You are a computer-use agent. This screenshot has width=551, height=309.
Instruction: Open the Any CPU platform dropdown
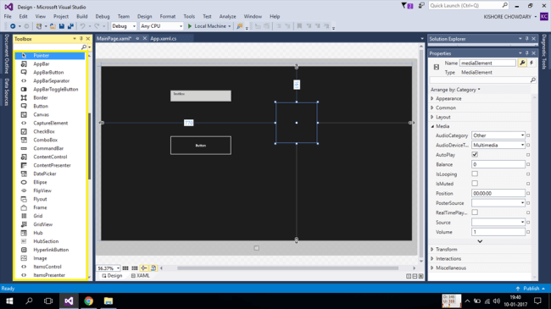(x=161, y=26)
